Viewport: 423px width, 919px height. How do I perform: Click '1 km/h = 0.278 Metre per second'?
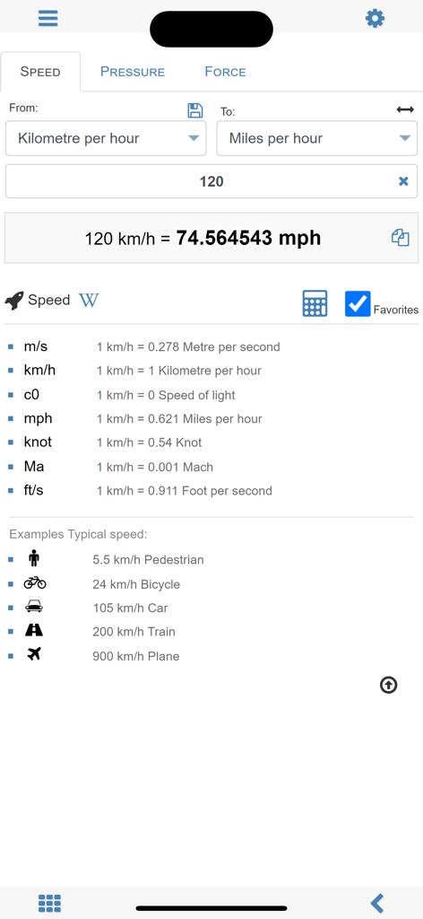coord(188,347)
